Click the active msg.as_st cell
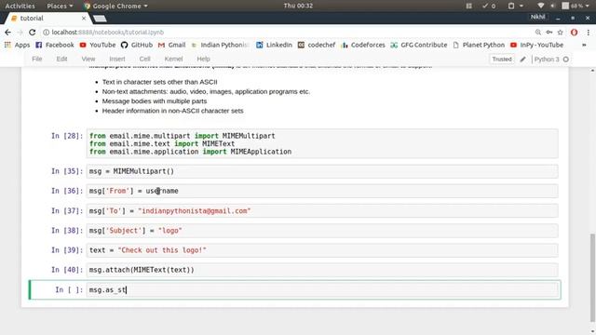The image size is (596, 335). [x=322, y=289]
